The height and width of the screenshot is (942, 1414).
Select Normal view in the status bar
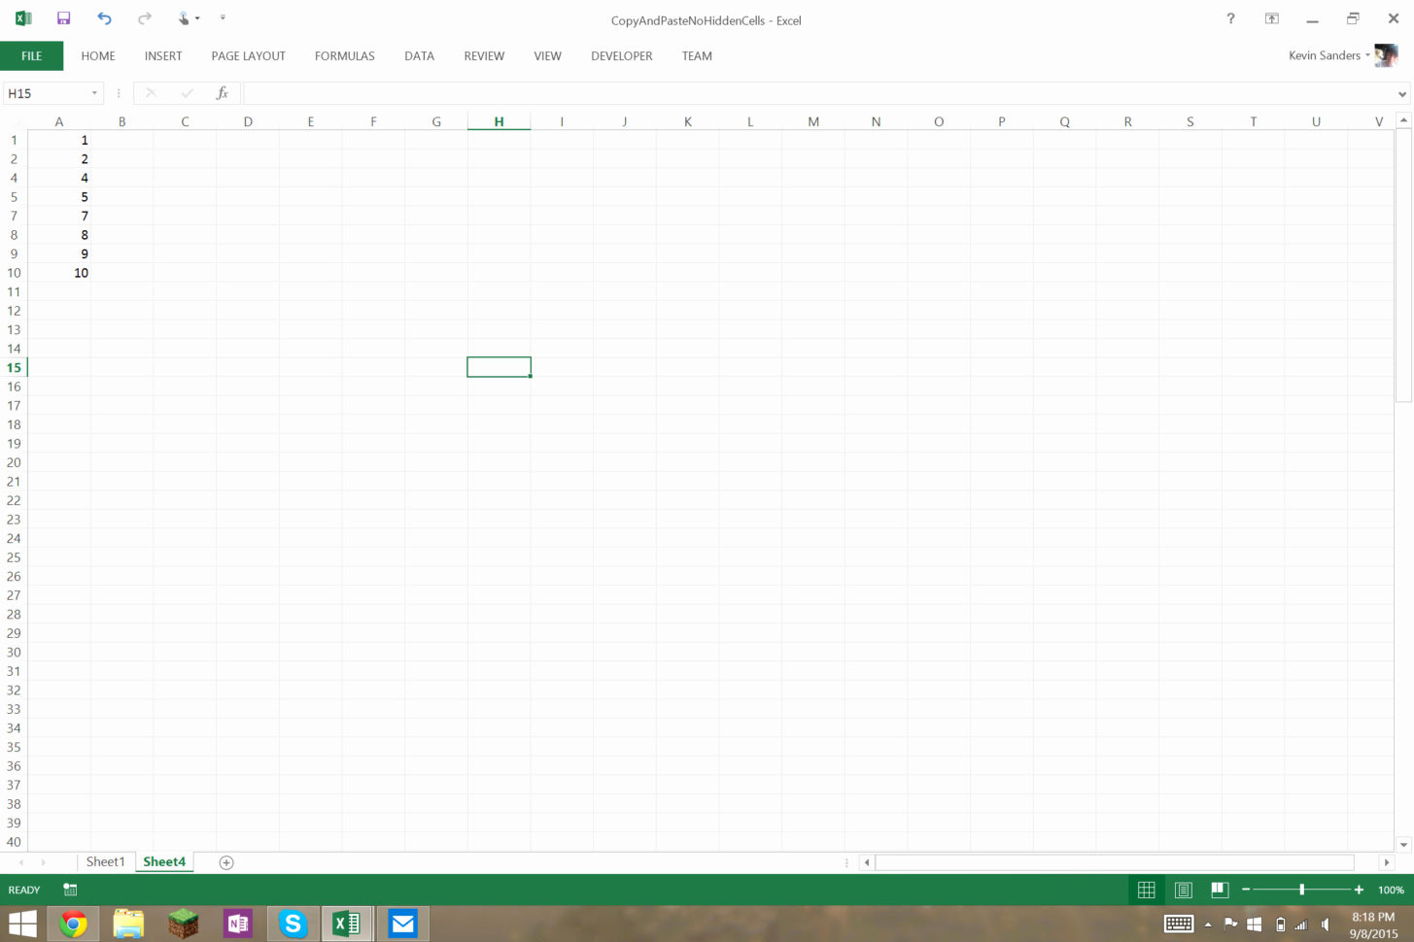point(1146,889)
